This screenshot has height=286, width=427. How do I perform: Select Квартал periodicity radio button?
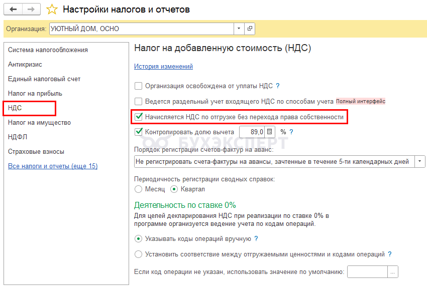[174, 189]
